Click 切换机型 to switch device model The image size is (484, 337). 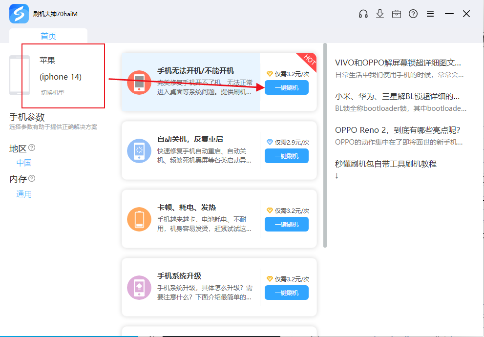(x=53, y=93)
